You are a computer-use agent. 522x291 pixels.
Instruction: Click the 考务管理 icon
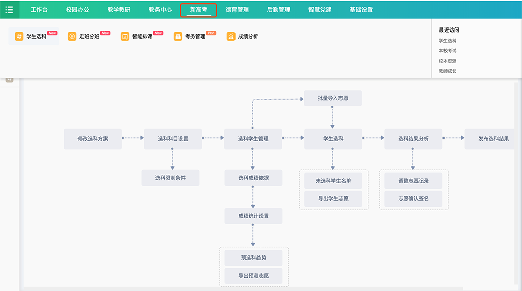[178, 37]
